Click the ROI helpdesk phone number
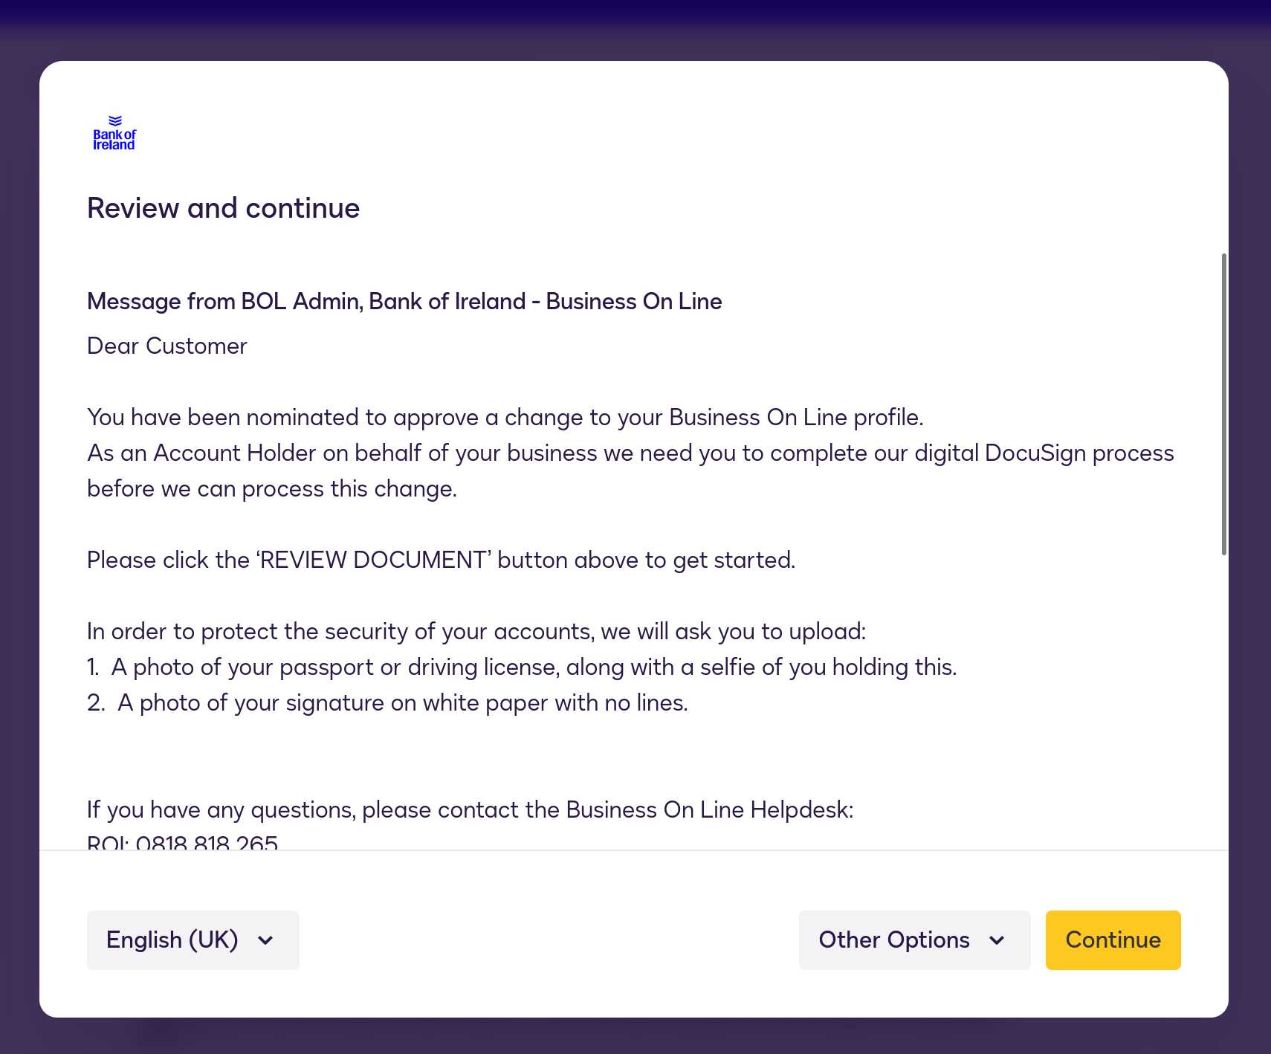Screen dimensions: 1271x1054 [x=207, y=842]
